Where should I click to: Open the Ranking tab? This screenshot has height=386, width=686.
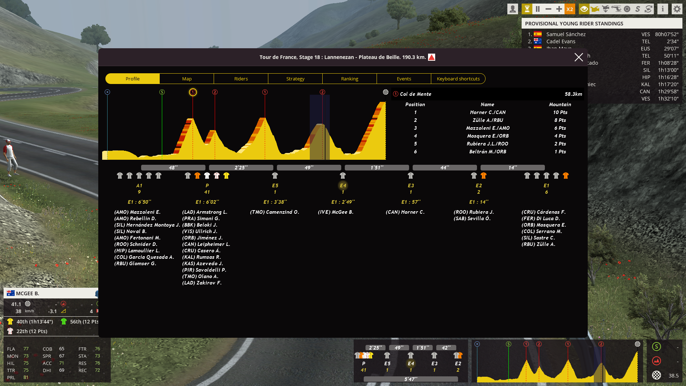tap(350, 79)
